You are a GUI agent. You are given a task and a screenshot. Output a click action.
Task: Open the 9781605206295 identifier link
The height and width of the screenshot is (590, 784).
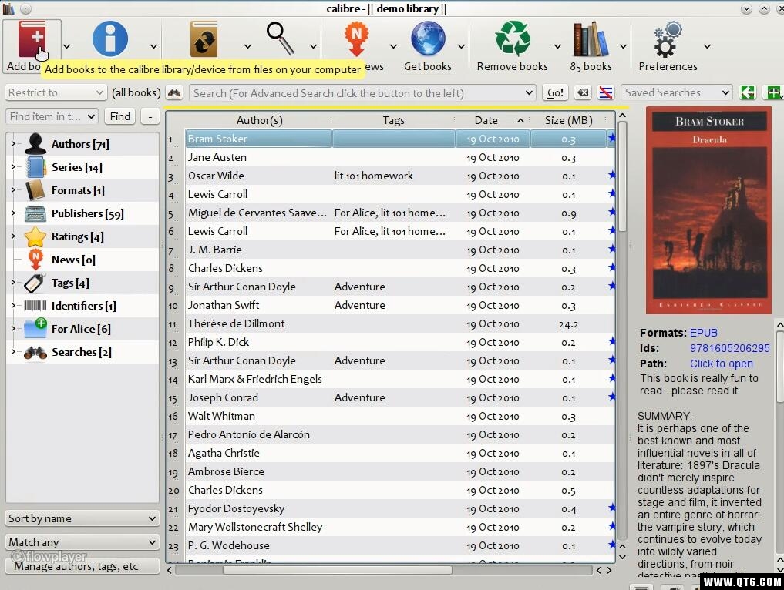pyautogui.click(x=729, y=348)
